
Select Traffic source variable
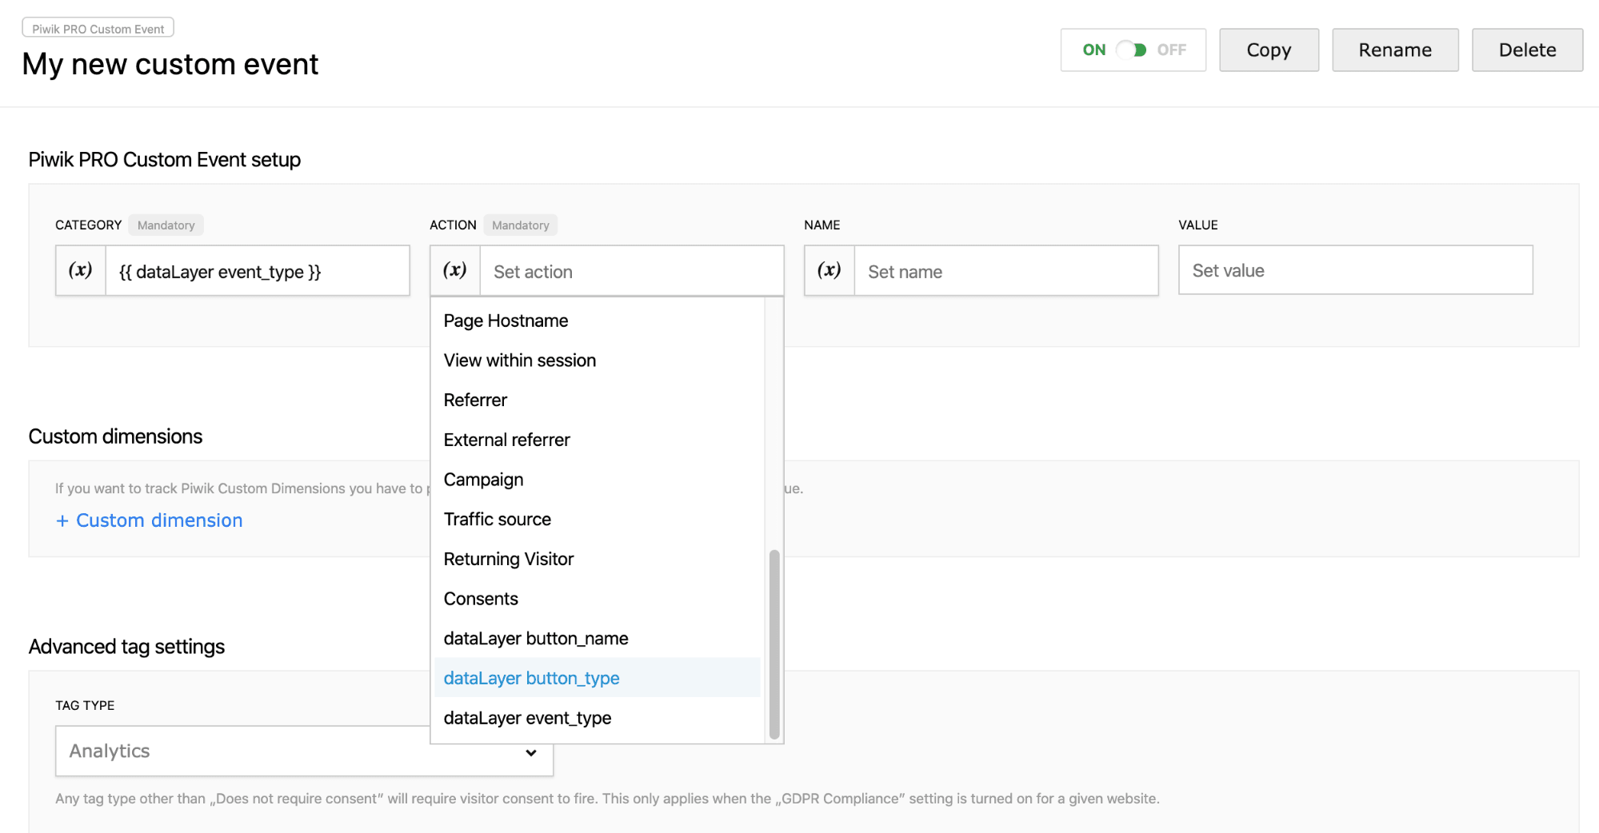point(497,519)
